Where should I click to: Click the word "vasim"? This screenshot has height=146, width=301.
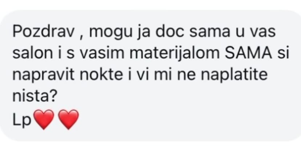pos(102,53)
